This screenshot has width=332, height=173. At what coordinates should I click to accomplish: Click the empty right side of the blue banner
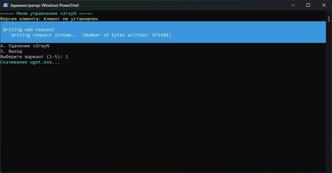254,32
